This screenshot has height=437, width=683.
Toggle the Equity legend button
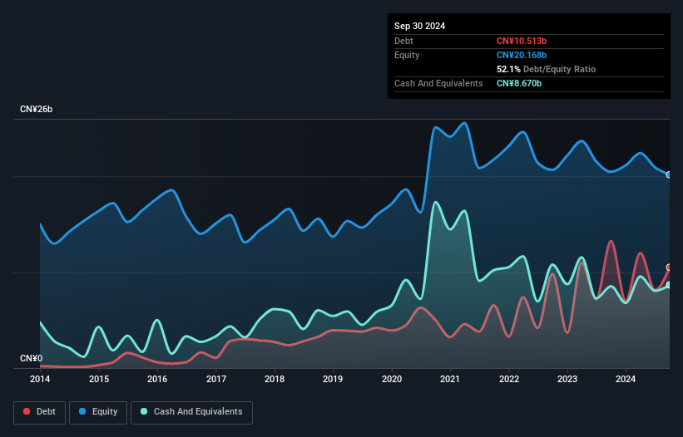click(98, 412)
